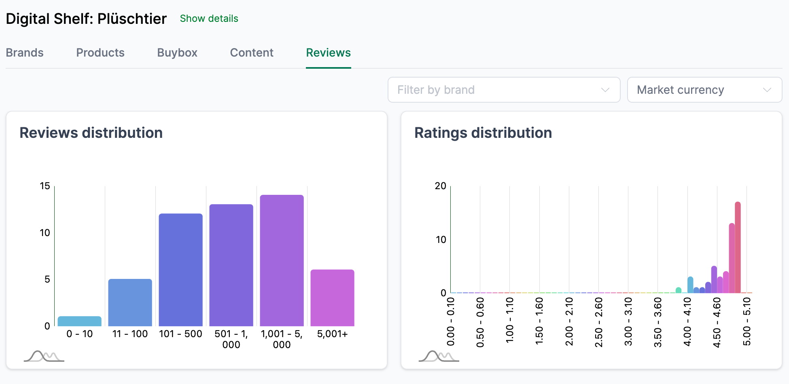Open the Products tab
The height and width of the screenshot is (384, 789).
point(100,53)
